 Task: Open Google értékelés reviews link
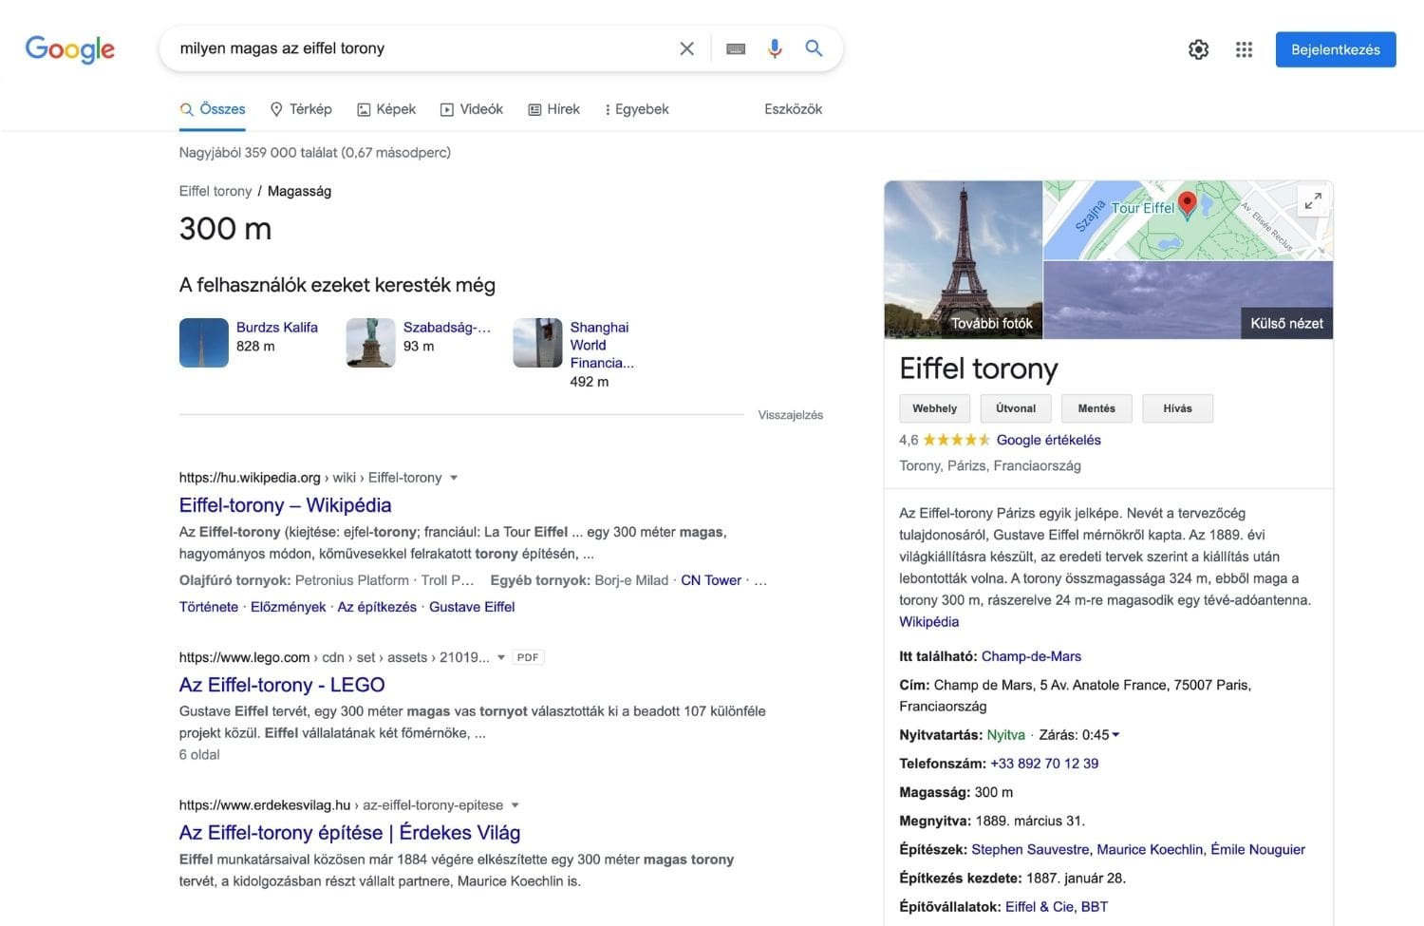click(x=1049, y=440)
